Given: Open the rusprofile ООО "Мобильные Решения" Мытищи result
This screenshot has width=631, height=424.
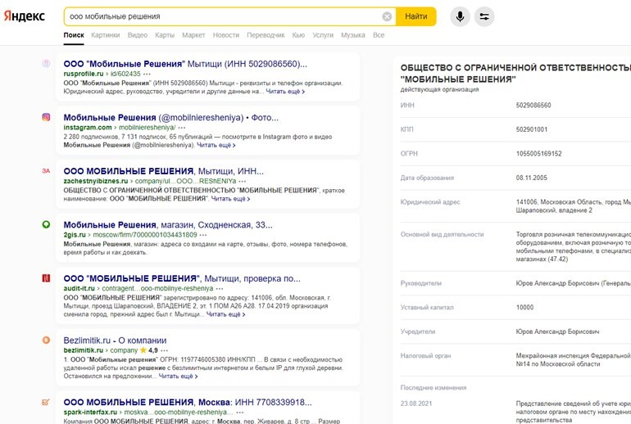Looking at the screenshot, I should click(184, 63).
